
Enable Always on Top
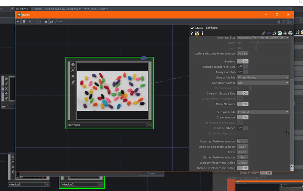point(242,72)
